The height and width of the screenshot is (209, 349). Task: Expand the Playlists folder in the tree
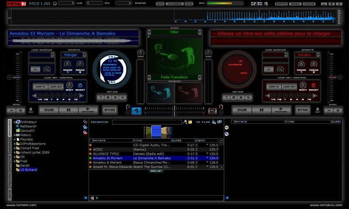click(x=14, y=139)
